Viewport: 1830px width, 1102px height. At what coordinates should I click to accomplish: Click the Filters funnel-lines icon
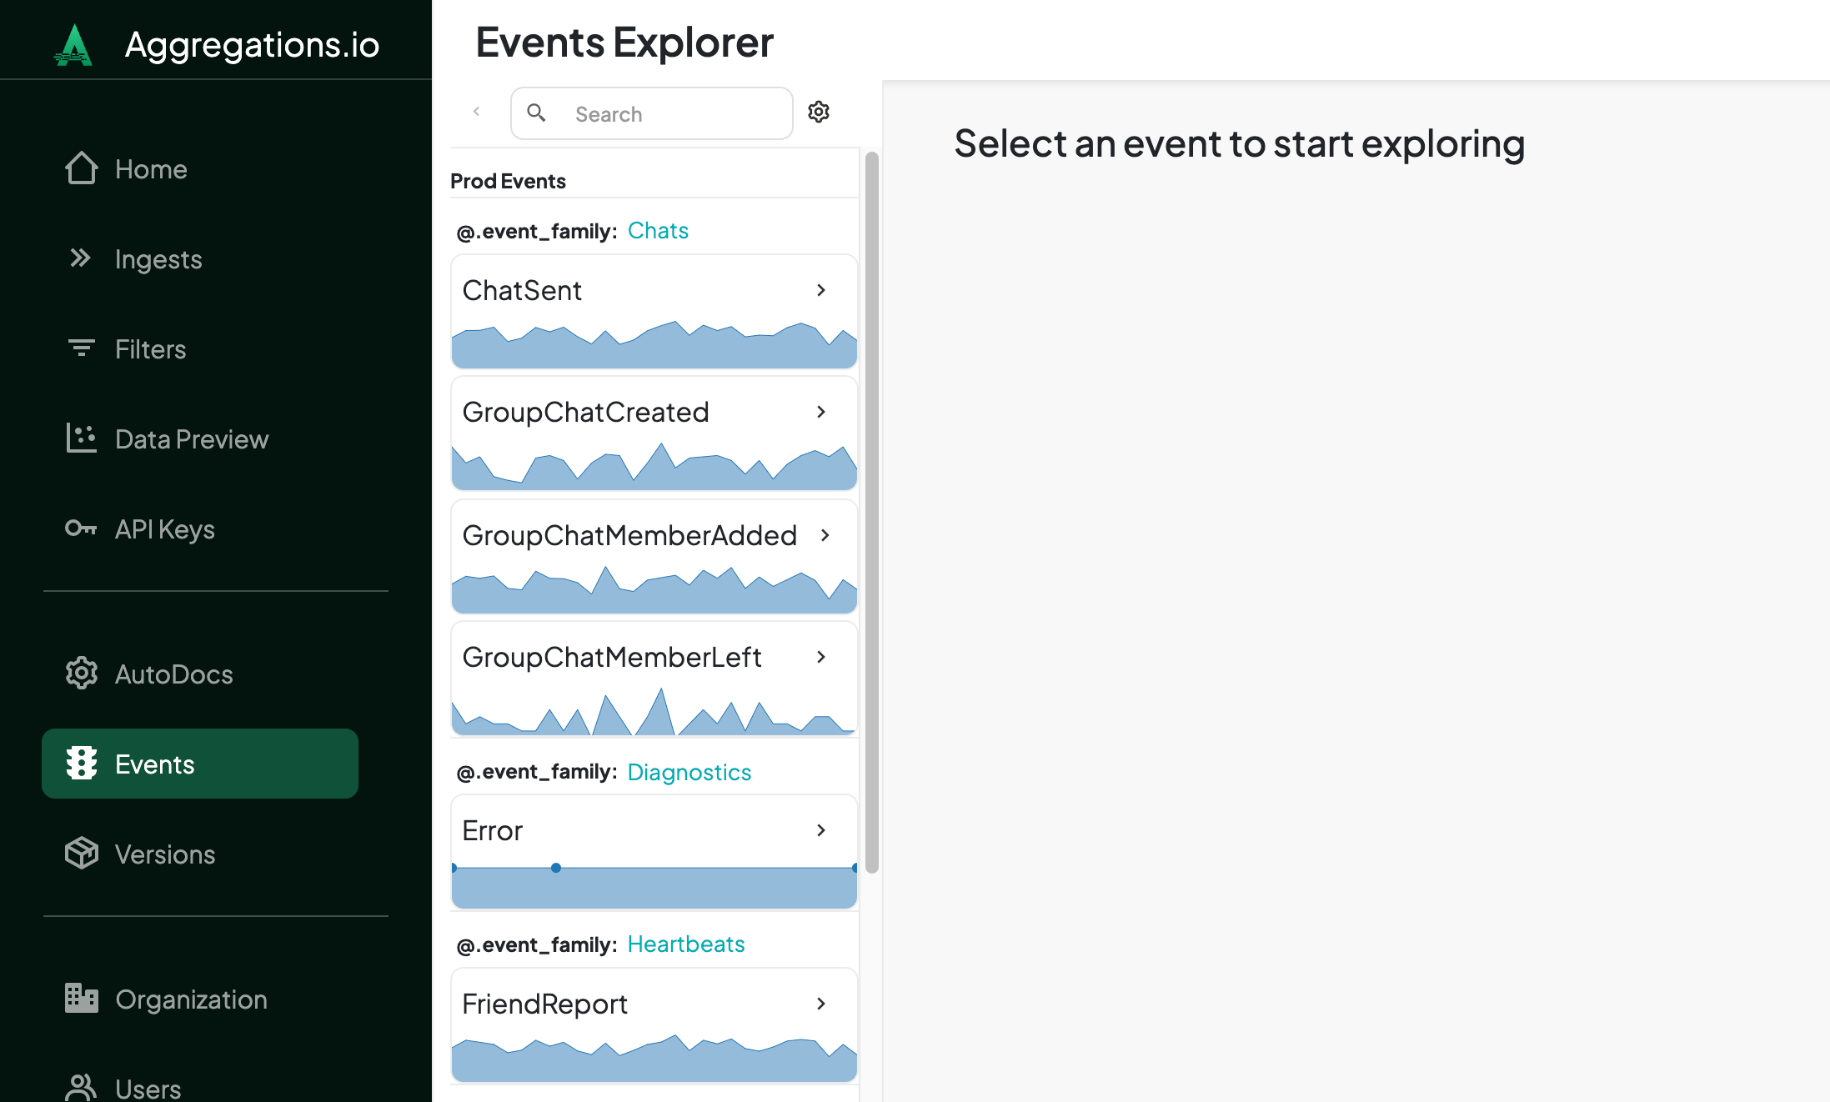[x=81, y=348]
